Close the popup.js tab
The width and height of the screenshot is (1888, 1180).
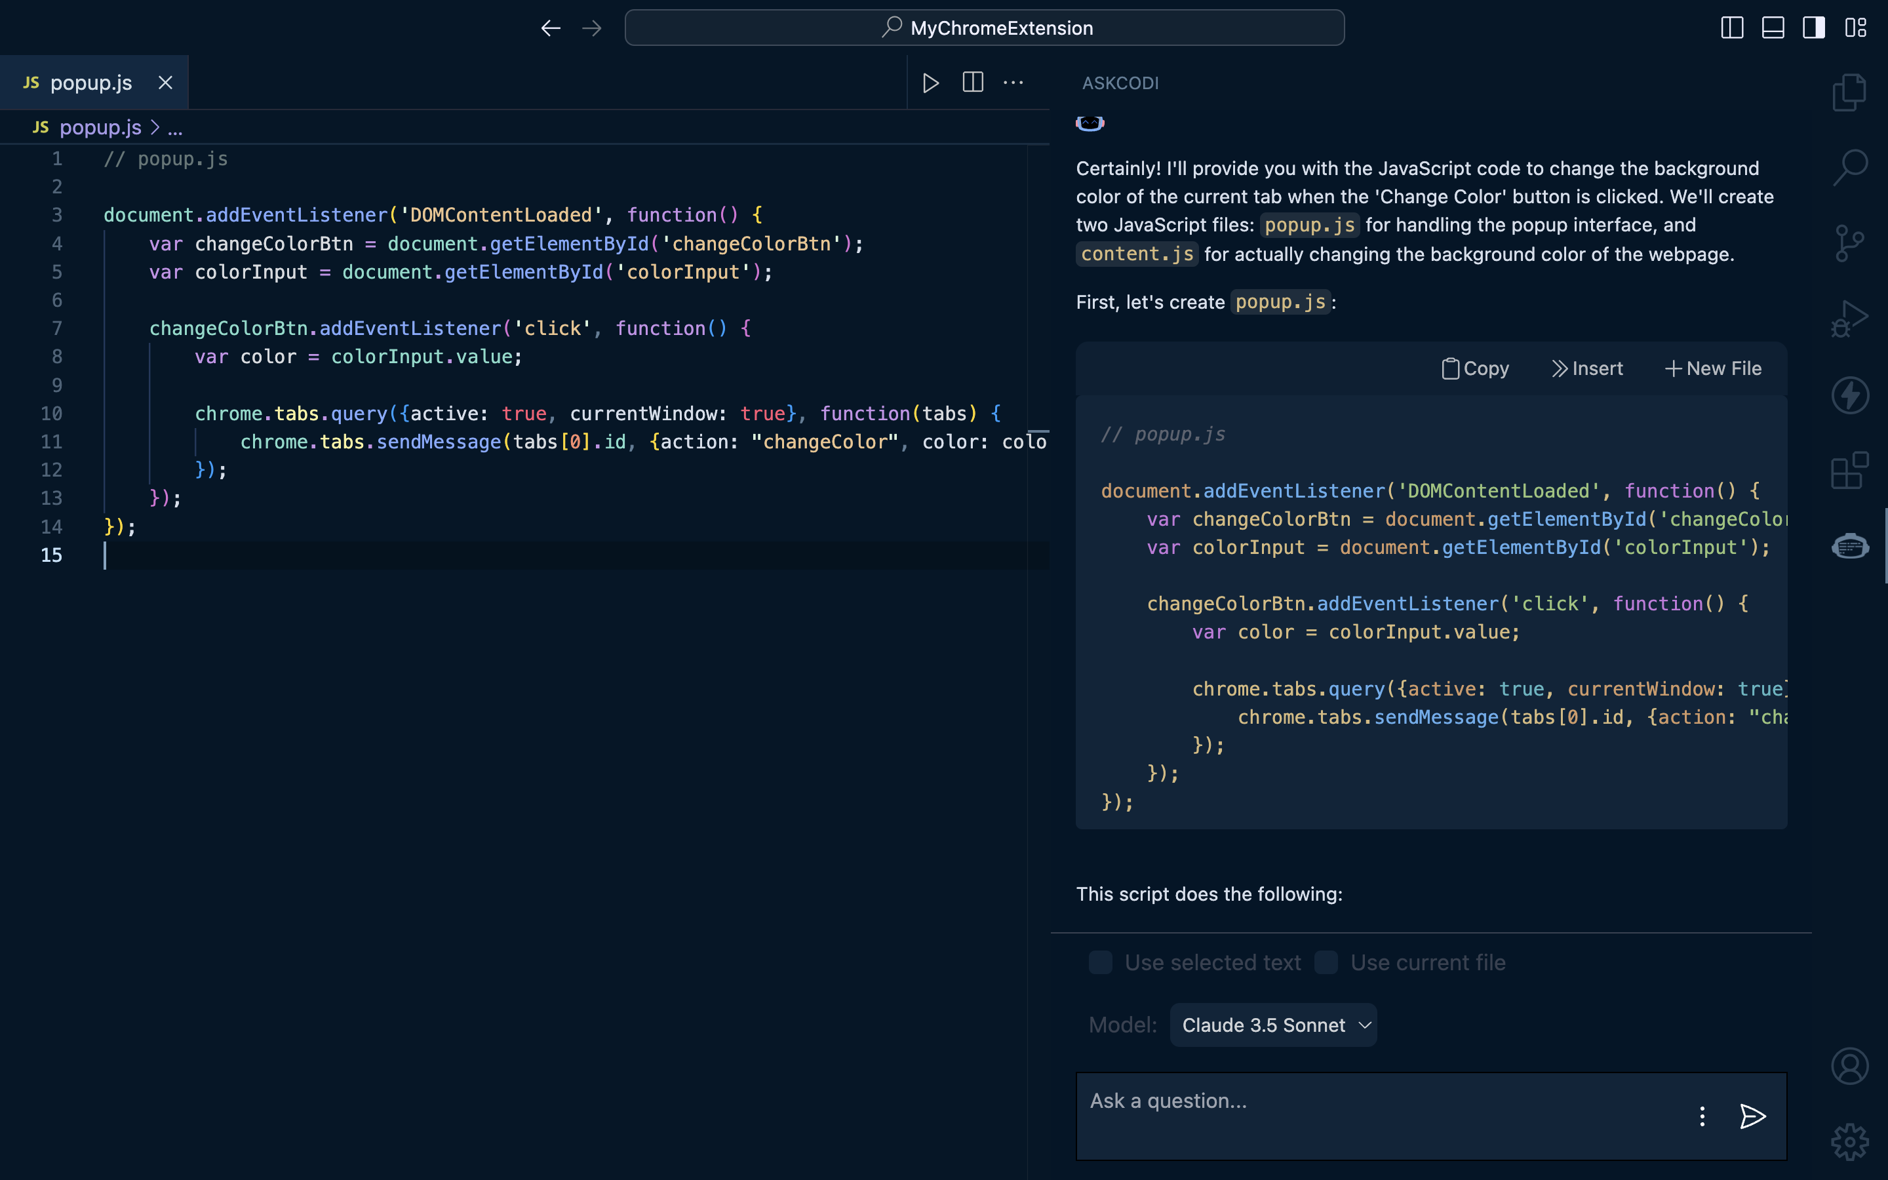pyautogui.click(x=165, y=83)
